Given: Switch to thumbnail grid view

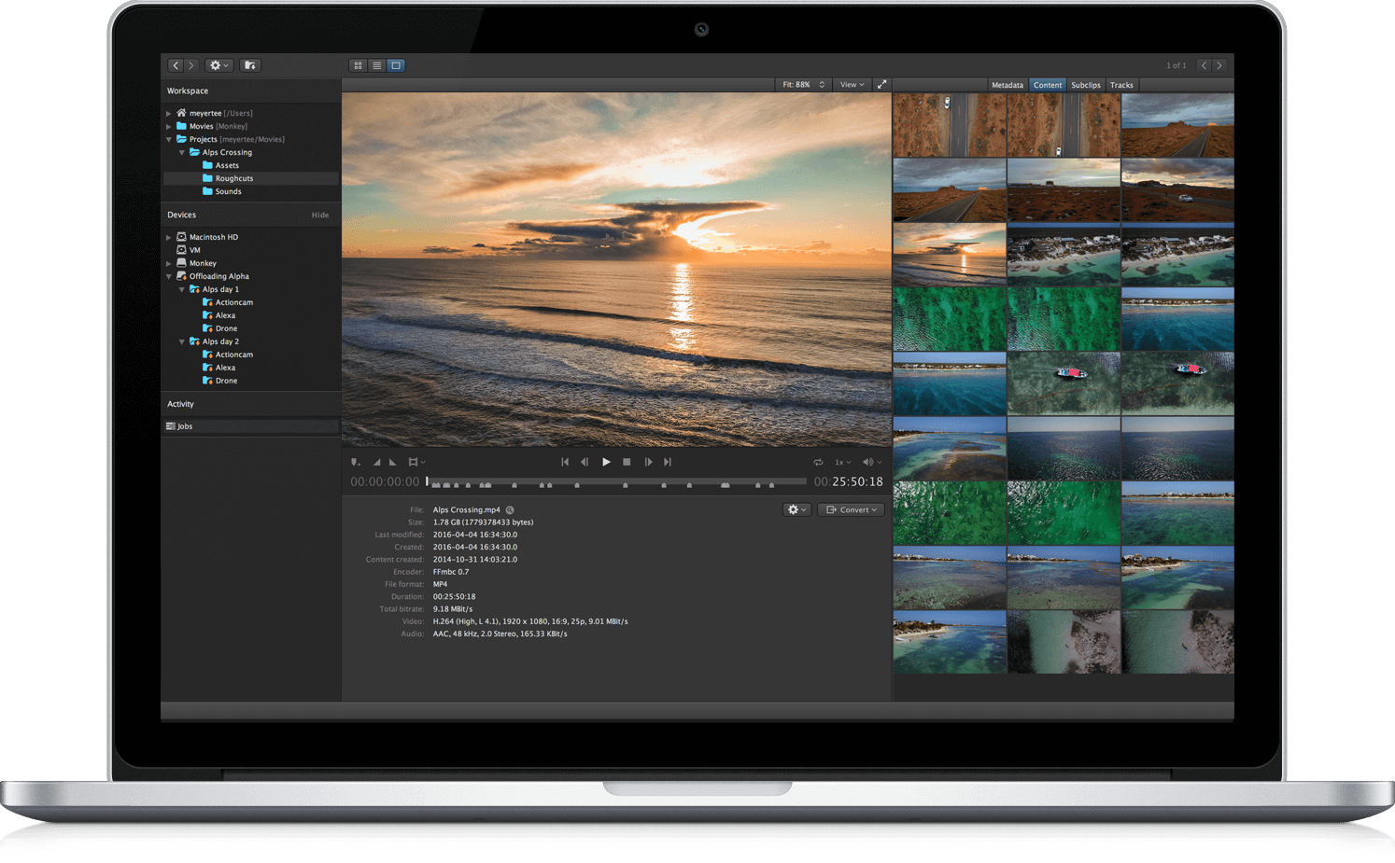Looking at the screenshot, I should (x=358, y=65).
